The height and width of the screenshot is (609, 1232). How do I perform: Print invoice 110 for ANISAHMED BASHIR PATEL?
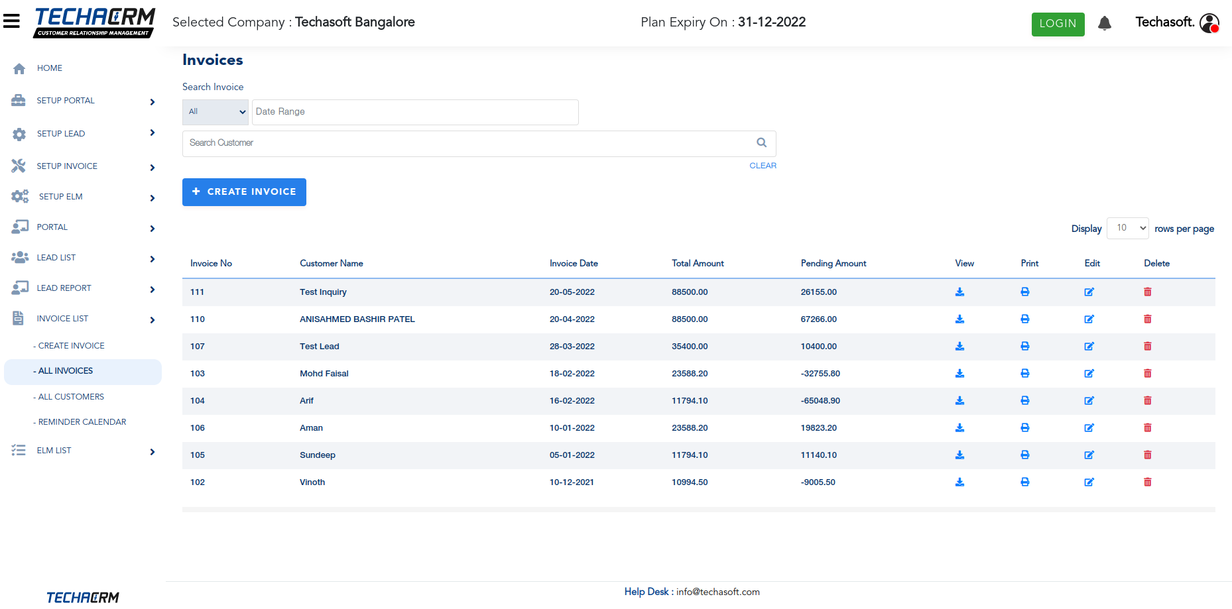(x=1025, y=319)
